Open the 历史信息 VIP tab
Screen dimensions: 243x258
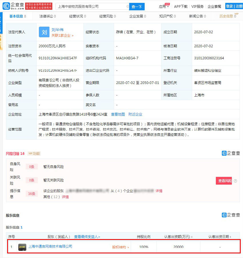228,16
